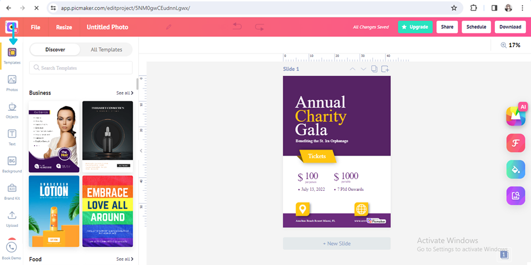Undo the last change
This screenshot has width=531, height=265.
click(x=237, y=26)
